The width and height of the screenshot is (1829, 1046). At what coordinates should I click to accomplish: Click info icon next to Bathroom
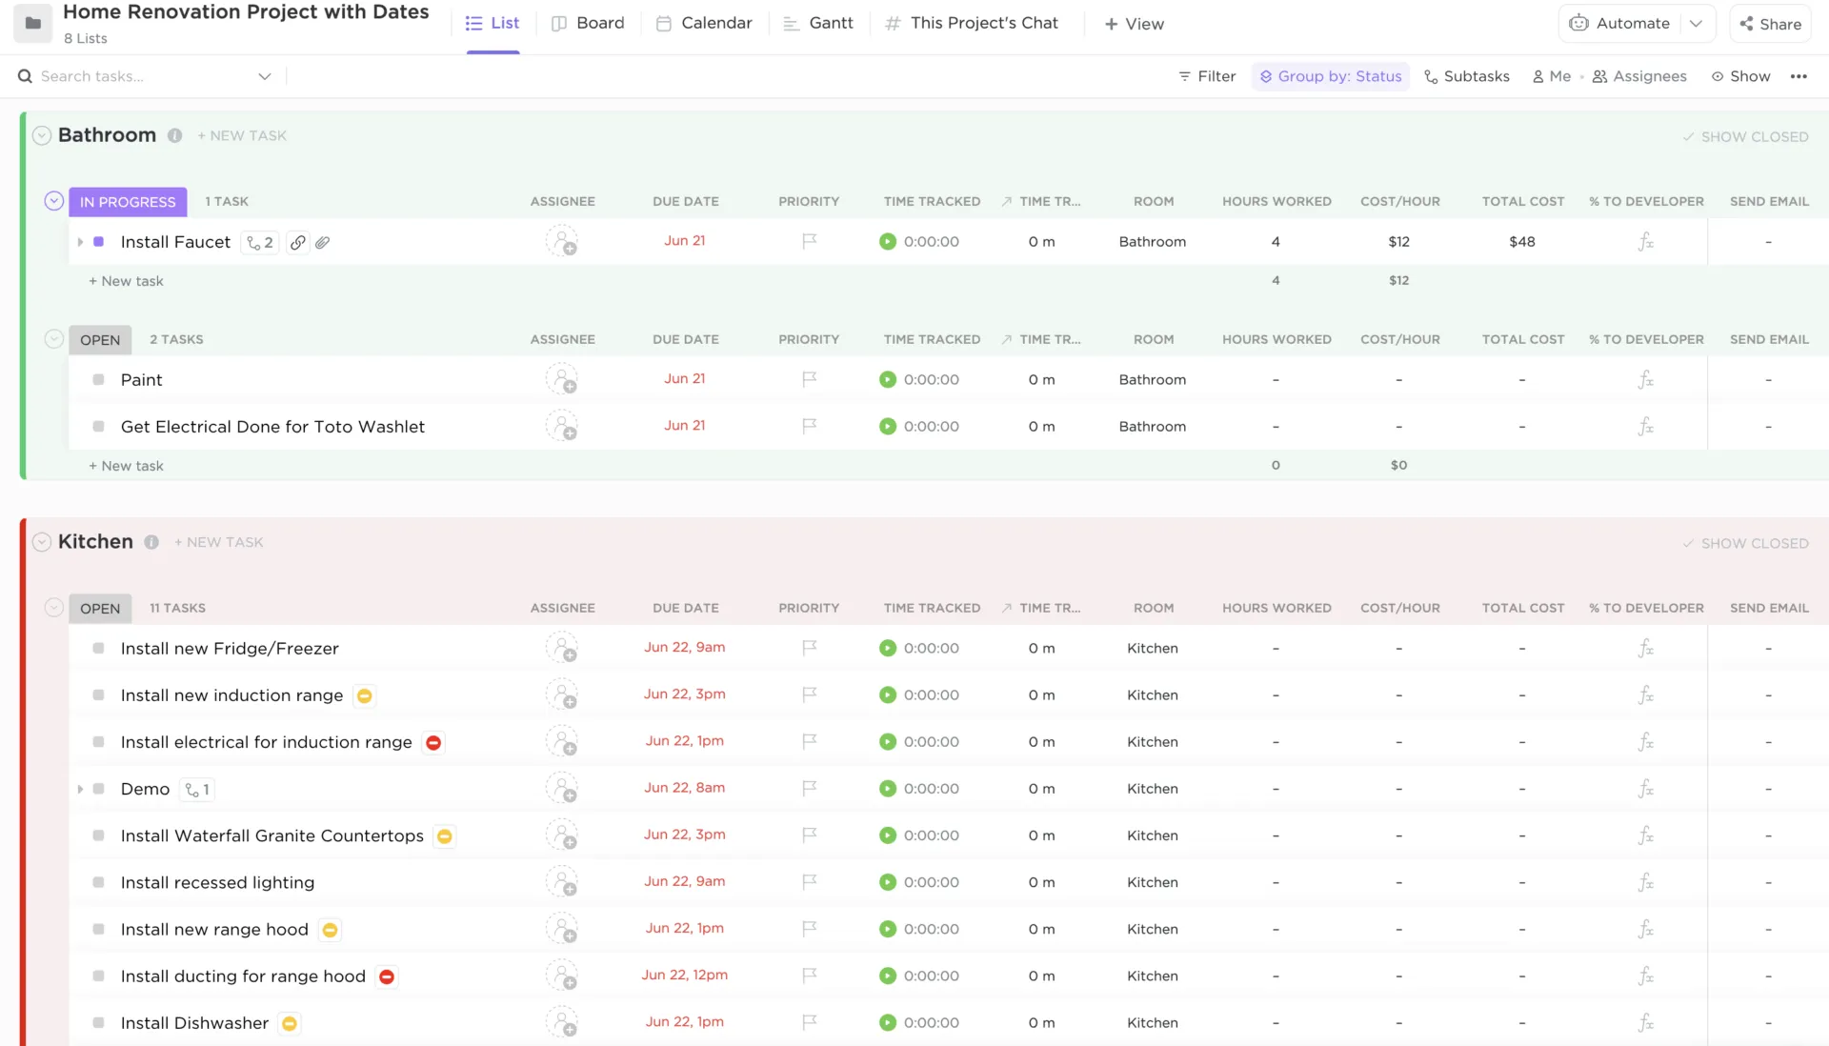tap(174, 135)
